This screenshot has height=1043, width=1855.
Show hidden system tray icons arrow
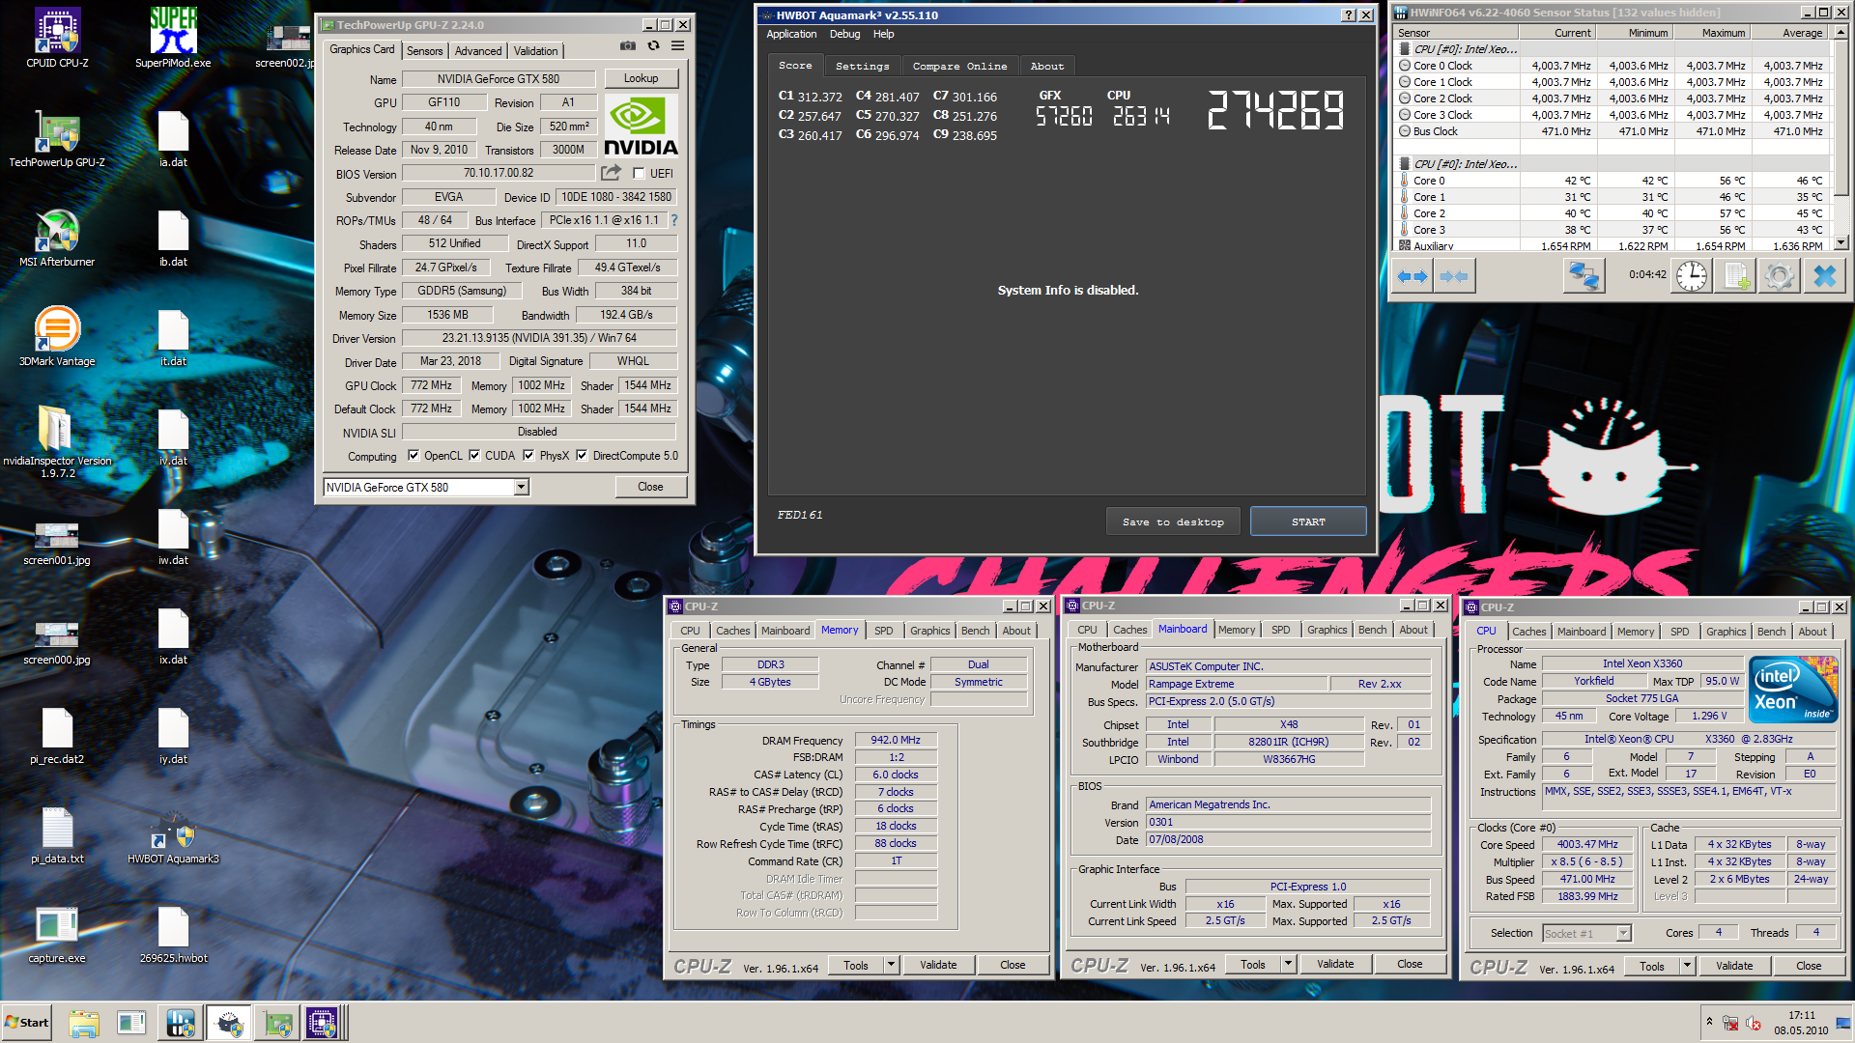pos(1709,1022)
